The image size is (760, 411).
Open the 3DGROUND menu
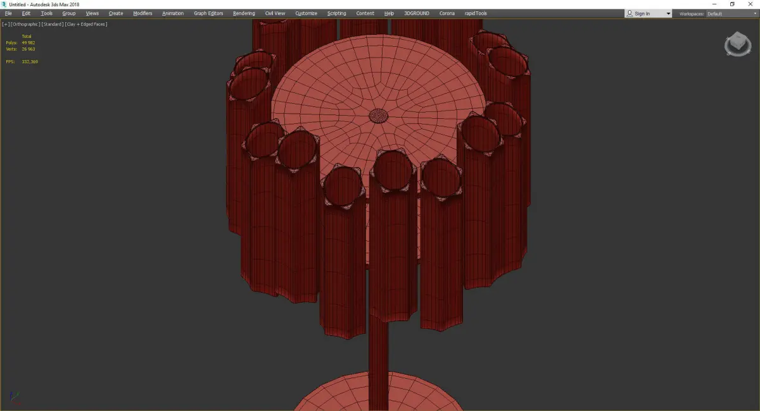(417, 13)
